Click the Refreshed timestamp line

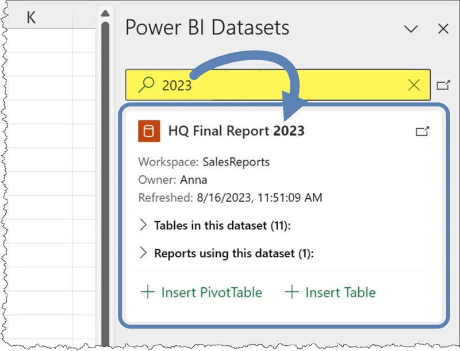(x=230, y=198)
